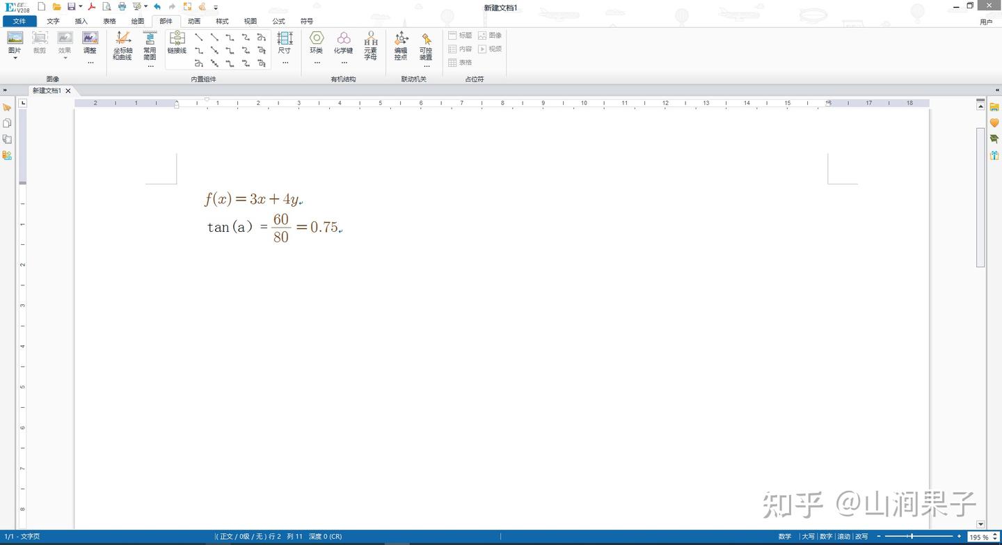Toggle 改写 (Overwrite) mode in status bar
1002x545 pixels.
[861, 537]
